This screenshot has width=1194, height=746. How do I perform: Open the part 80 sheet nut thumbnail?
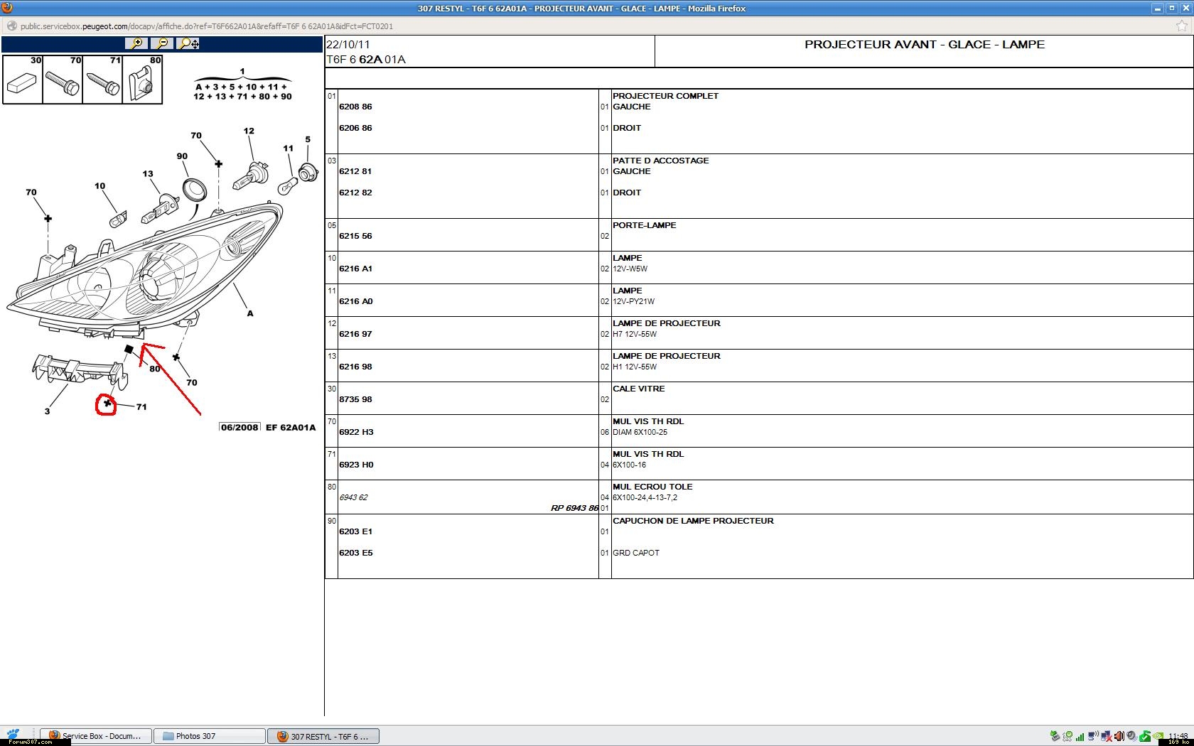142,80
